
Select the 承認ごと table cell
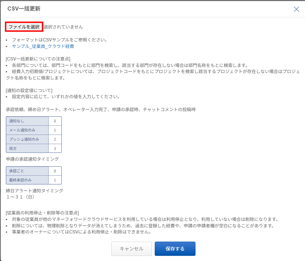click(x=27, y=171)
